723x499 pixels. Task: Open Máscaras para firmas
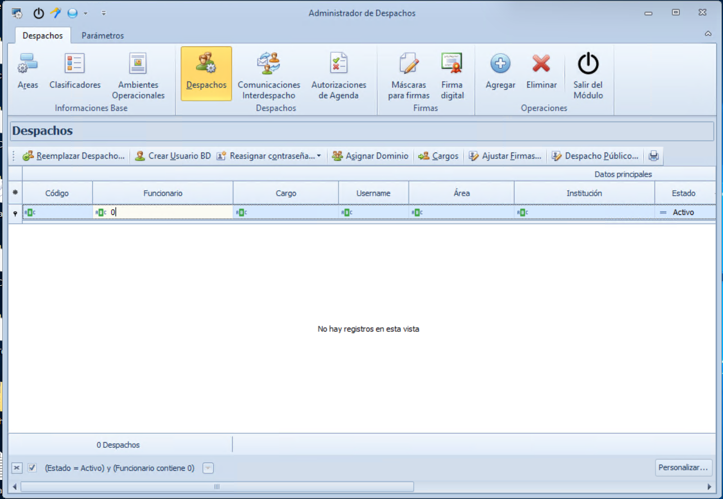(x=408, y=73)
